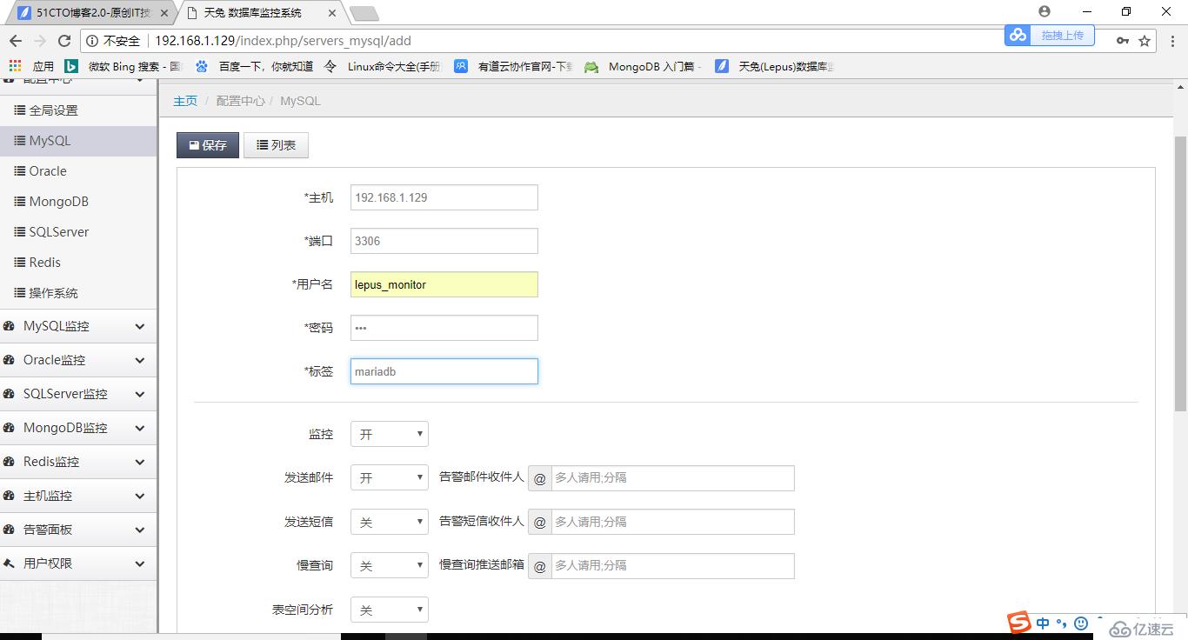Open the Baidu paw bookmark

254,66
